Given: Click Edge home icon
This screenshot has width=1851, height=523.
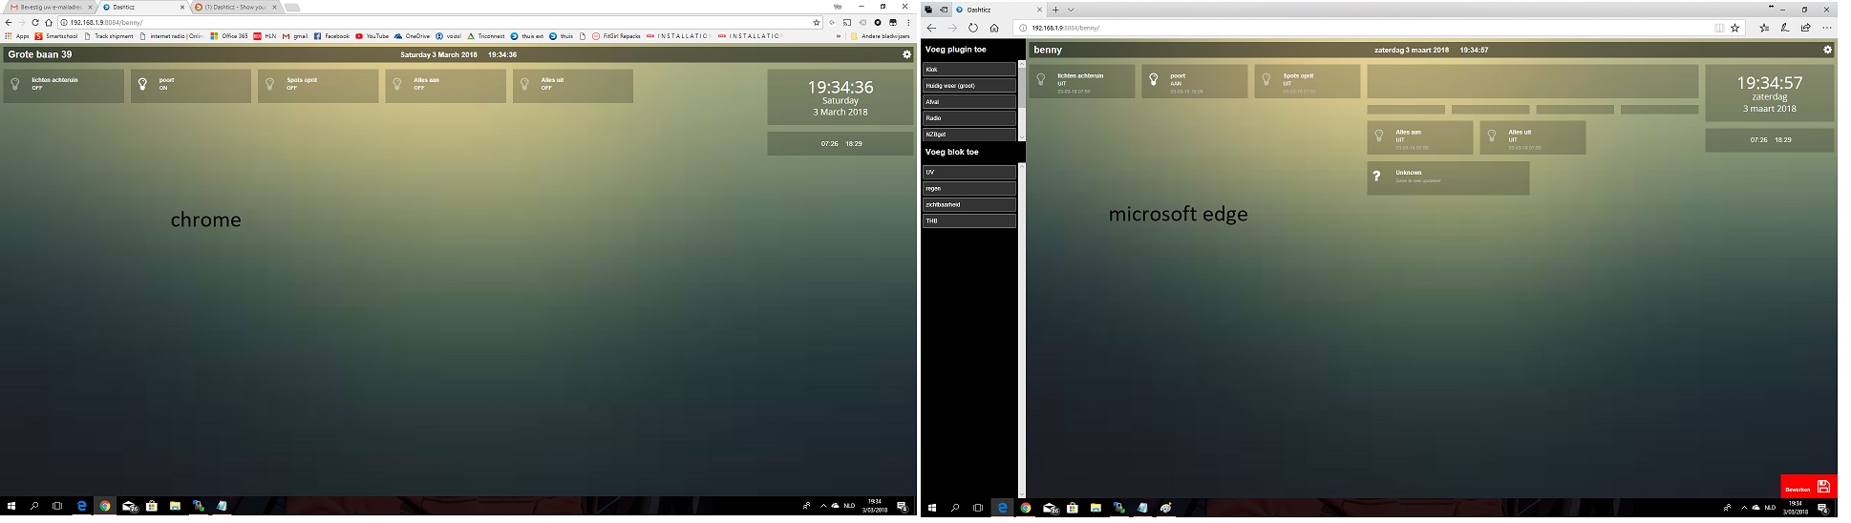Looking at the screenshot, I should coord(994,28).
